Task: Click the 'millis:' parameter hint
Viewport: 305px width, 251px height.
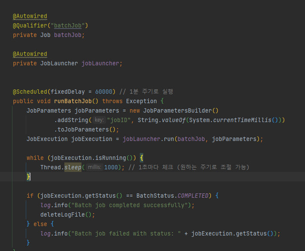Action: pos(94,167)
